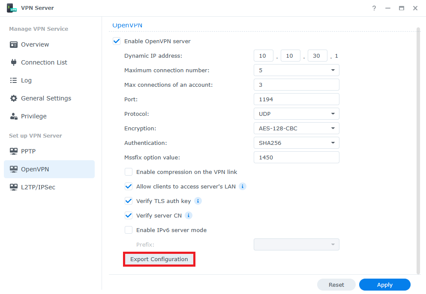
Task: Change the Protocol from UDP
Action: [x=333, y=114]
